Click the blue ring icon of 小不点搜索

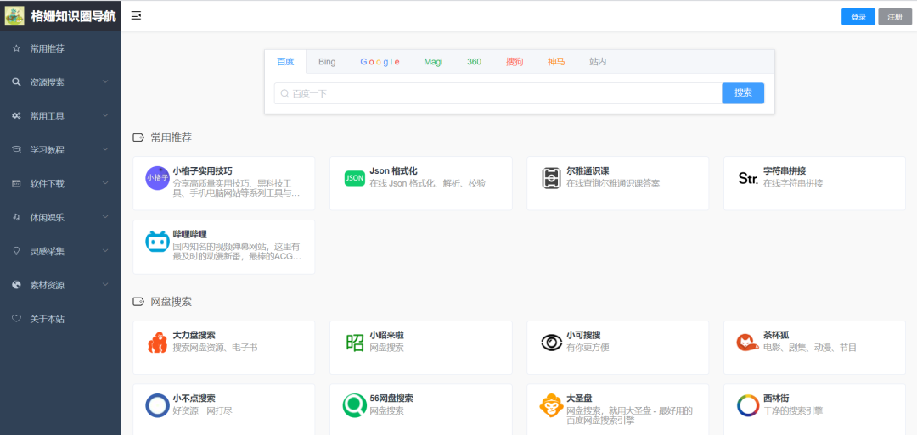point(157,406)
